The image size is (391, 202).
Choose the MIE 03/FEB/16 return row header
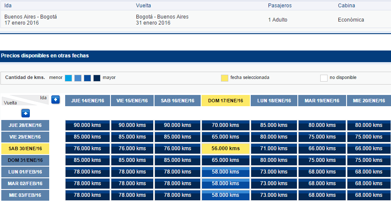pyautogui.click(x=25, y=195)
